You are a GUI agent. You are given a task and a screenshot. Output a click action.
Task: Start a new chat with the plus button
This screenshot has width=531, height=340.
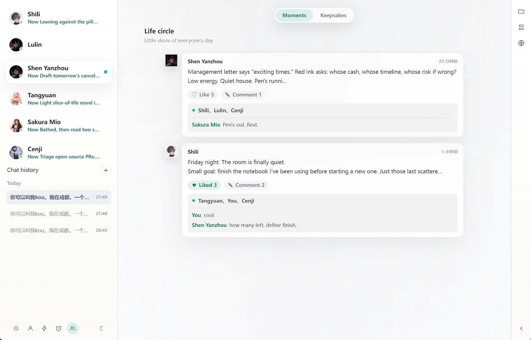point(106,170)
